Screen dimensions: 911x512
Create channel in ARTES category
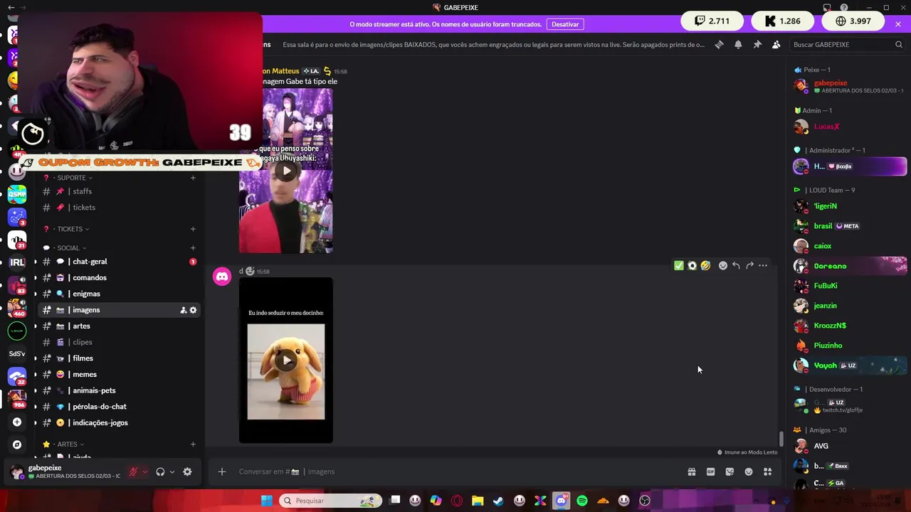click(x=193, y=444)
